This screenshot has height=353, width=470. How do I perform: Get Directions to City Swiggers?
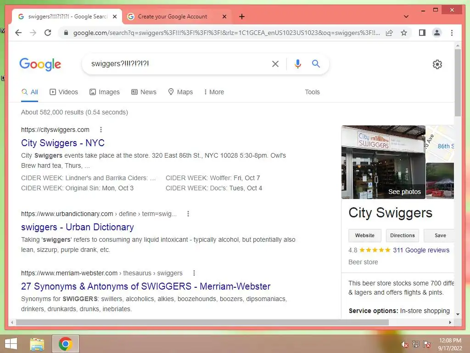click(402, 236)
